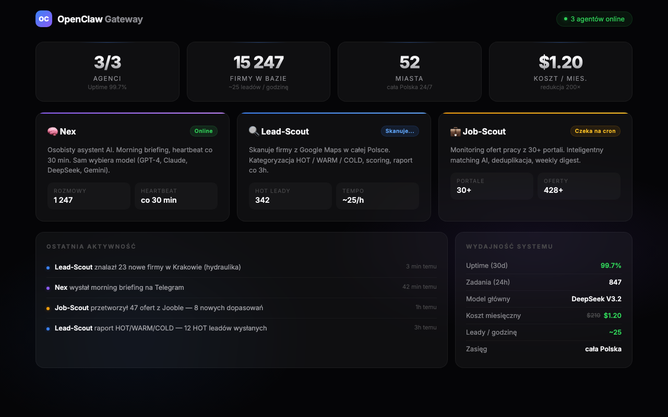Click the "$1.20" monthly cost value
This screenshot has height=417, width=668.
(612, 315)
